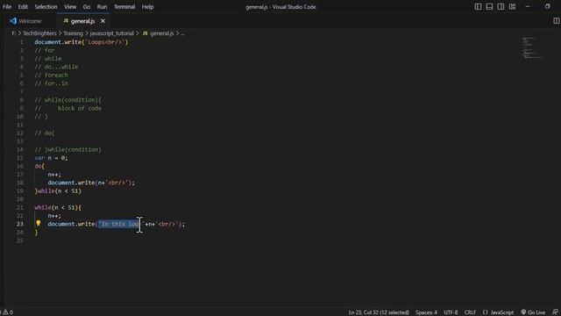Click line number 25 in gutter

19,241
